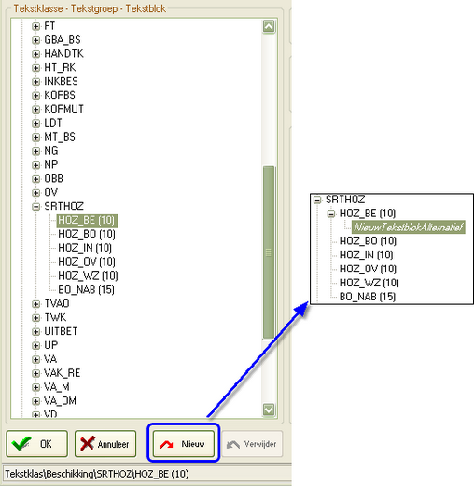Collapse SRTHOZ in the inset tree
The height and width of the screenshot is (486, 474).
click(x=317, y=200)
